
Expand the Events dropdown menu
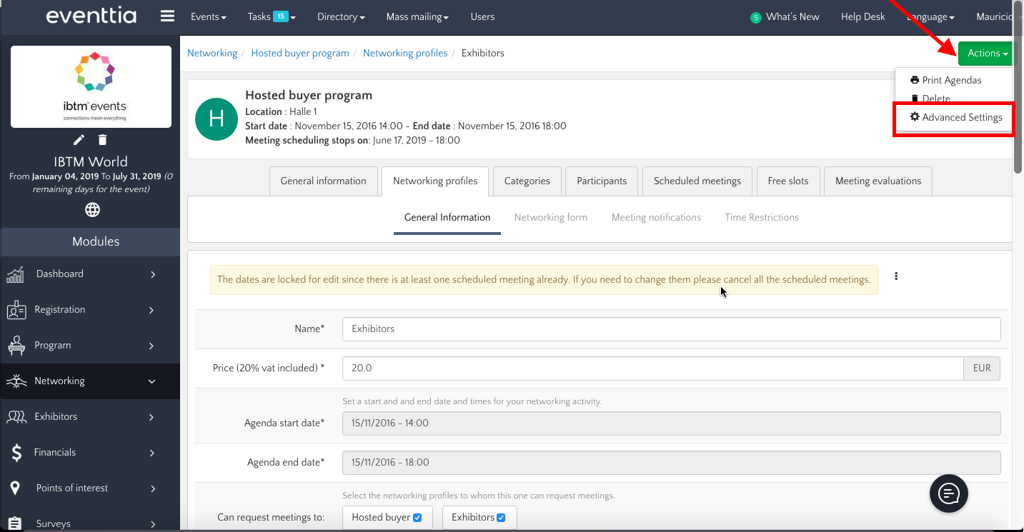click(209, 16)
